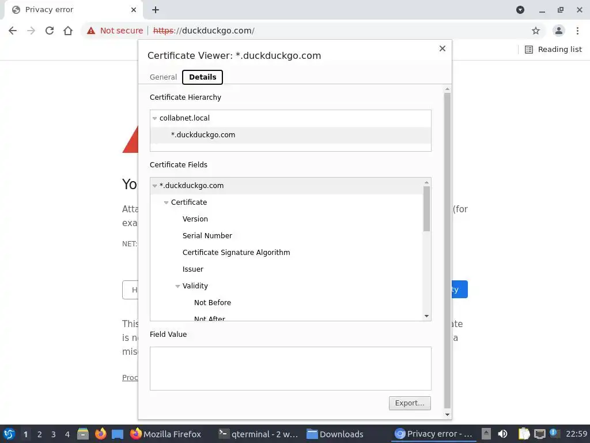Viewport: 590px width, 443px height.
Task: Click the Certificate Fields scrollbar thumb
Action: 426,209
